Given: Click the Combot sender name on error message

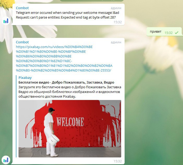Looking at the screenshot, I should click(x=22, y=8).
